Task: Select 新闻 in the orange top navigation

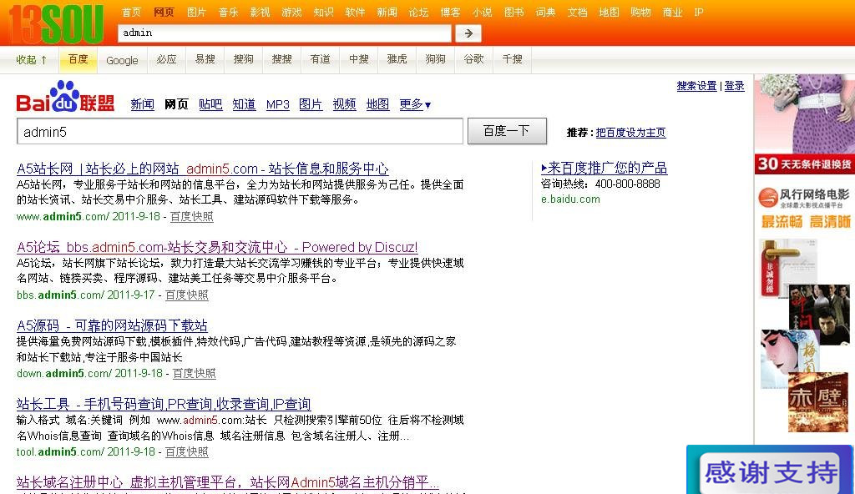Action: tap(387, 12)
